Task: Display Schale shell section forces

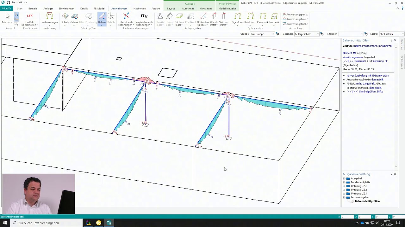Action: pos(65,19)
